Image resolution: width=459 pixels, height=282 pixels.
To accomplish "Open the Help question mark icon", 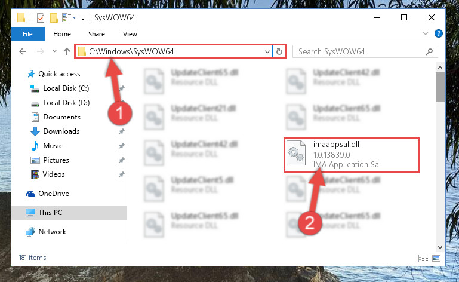I will point(439,33).
